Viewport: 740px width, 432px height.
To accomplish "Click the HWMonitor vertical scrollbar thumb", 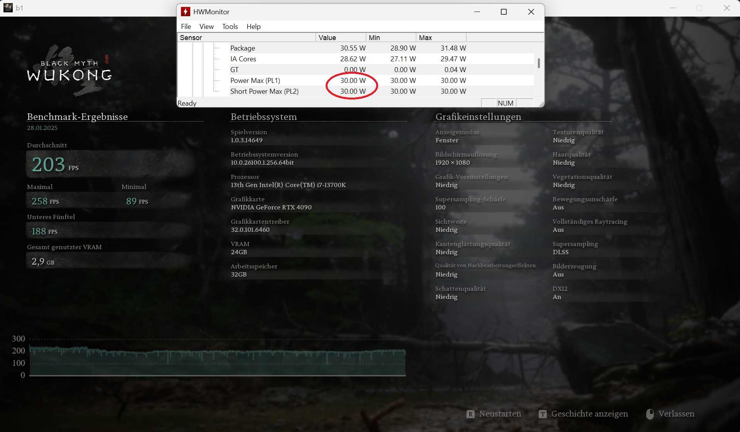I will click(x=539, y=63).
